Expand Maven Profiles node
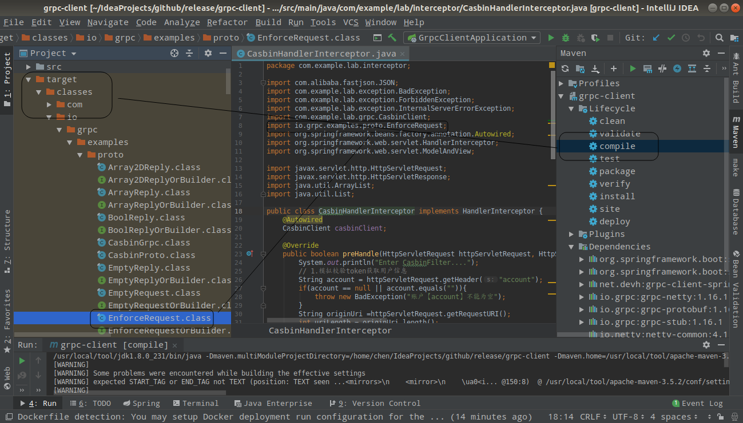The height and width of the screenshot is (423, 743). 562,83
